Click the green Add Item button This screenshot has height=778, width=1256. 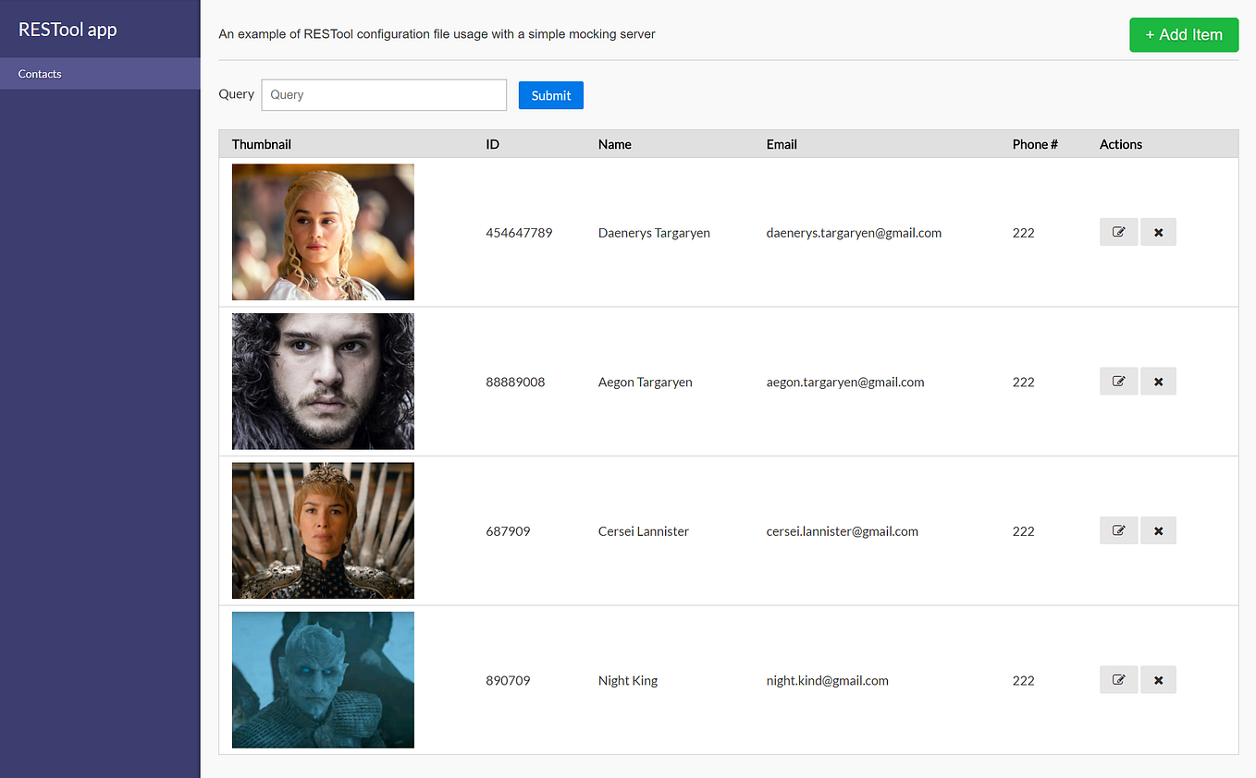tap(1184, 34)
